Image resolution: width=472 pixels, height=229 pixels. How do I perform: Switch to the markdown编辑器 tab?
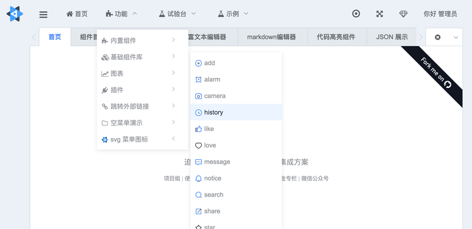pos(271,37)
